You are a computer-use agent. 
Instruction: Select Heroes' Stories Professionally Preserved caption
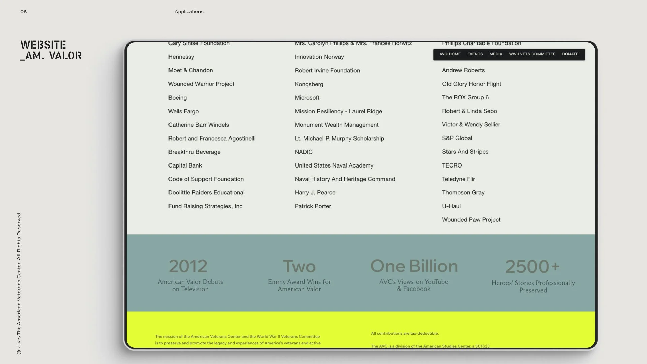(533, 286)
